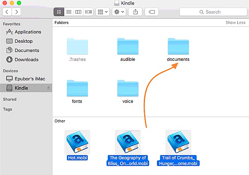Screen dimensions: 249x175
Task: Go forward with the right chevron button
Action: coord(17,12)
